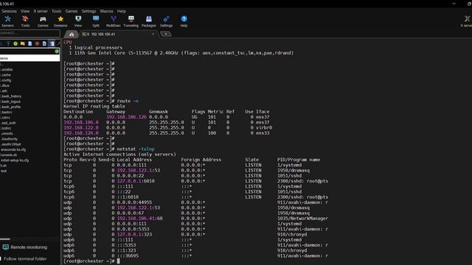Select the .bashrc file
This screenshot has width=472, height=265.
pyautogui.click(x=6, y=113)
